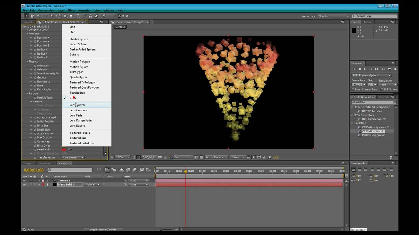Toggle Right align text in the Paragraph panel
419x235 pixels.
point(366,170)
